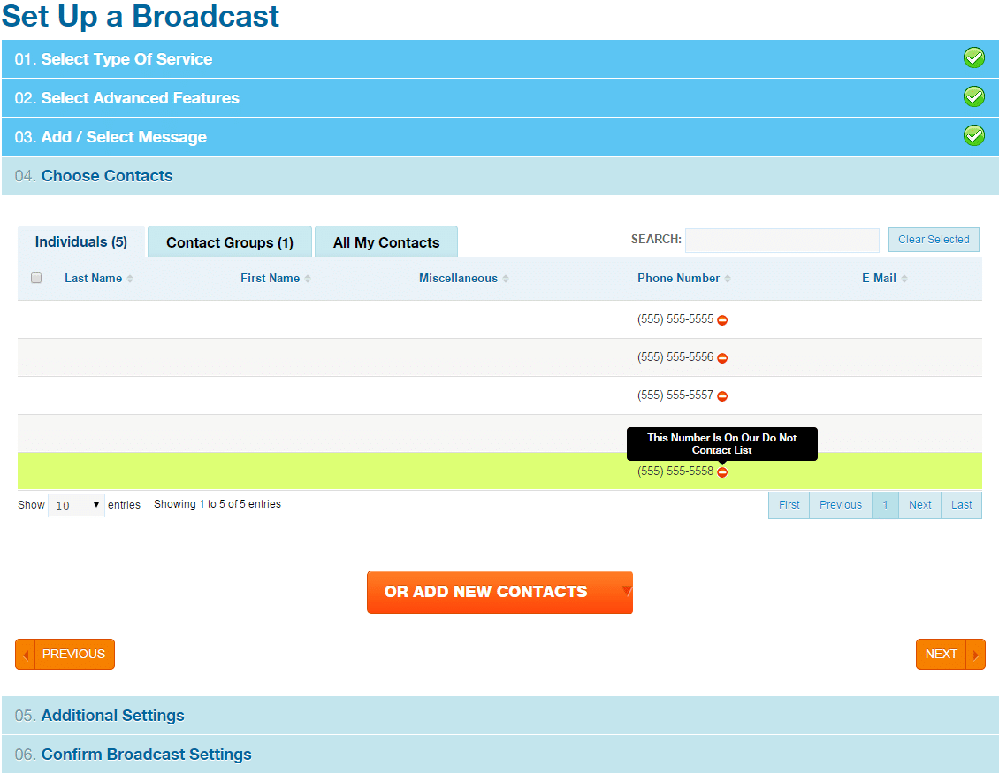Screen dimensions: 999x774
Task: Open the All My Contacts tab
Action: (385, 242)
